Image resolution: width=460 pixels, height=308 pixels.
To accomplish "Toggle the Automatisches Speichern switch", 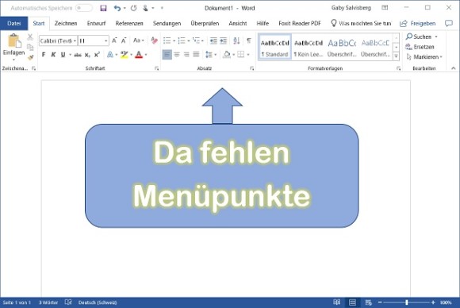I will coord(84,8).
